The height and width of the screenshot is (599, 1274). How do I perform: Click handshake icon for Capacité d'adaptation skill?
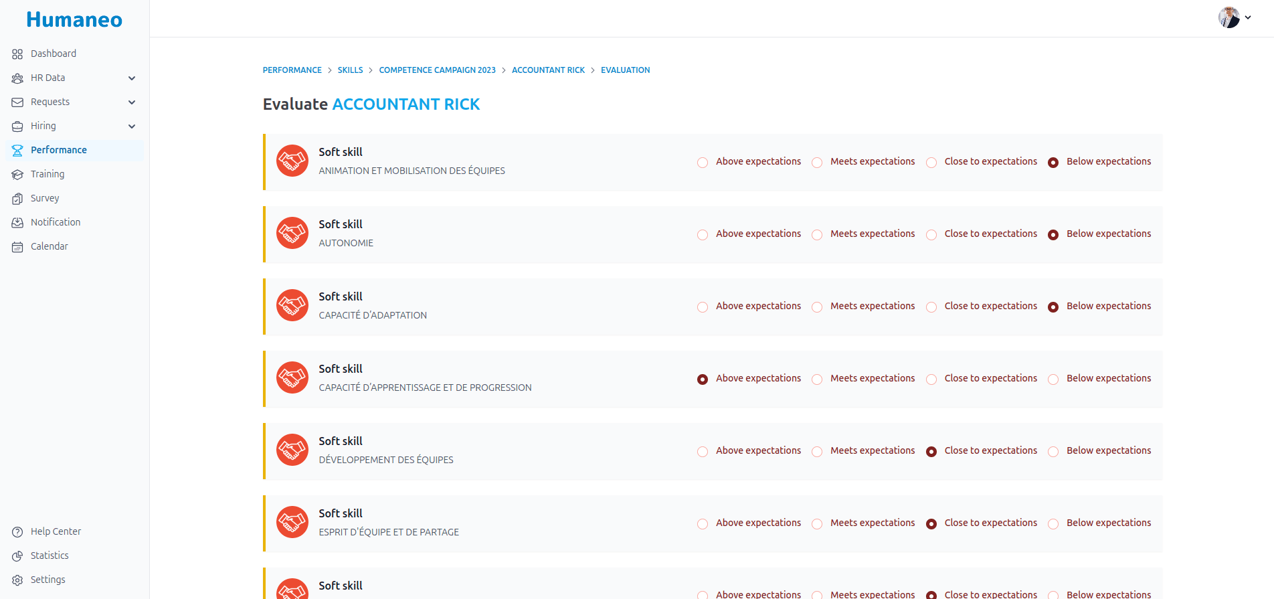[292, 305]
